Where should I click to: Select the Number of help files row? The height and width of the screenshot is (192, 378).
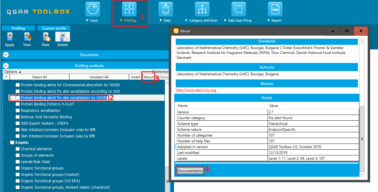tap(267, 141)
